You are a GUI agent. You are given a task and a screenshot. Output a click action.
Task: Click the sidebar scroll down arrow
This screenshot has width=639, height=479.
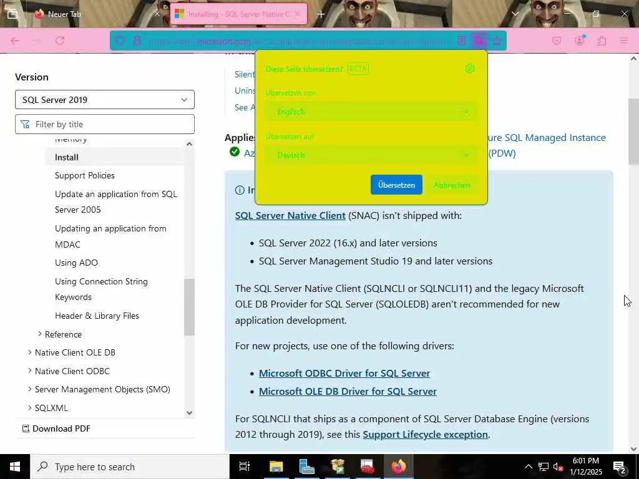click(x=189, y=413)
